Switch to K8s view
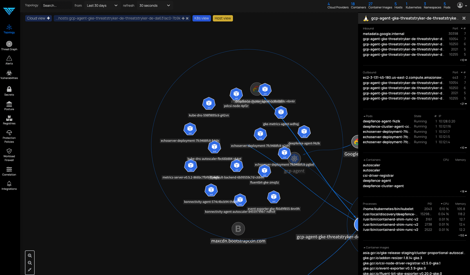Screen dimensions: 470x275 201,18
